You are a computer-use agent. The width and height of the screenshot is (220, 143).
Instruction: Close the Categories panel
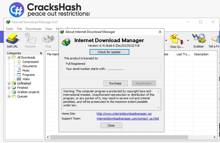[41, 53]
